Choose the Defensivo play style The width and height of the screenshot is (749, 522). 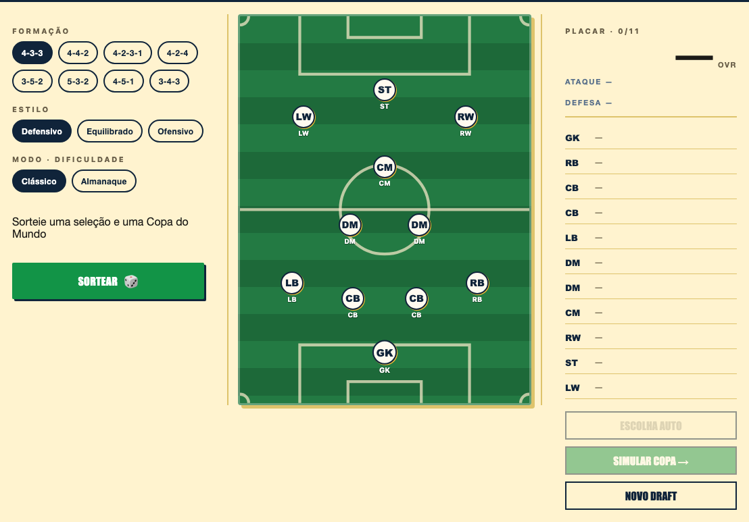click(x=42, y=131)
